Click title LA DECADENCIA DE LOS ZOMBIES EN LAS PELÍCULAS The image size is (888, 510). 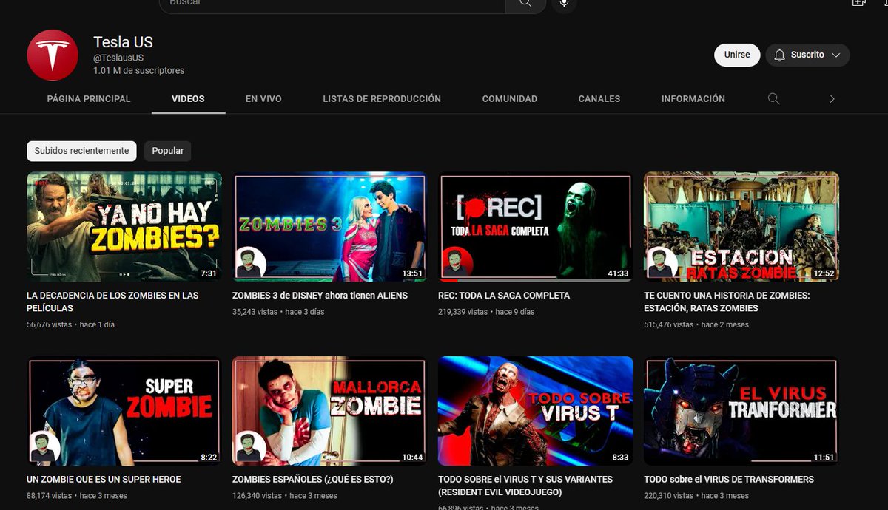point(112,302)
